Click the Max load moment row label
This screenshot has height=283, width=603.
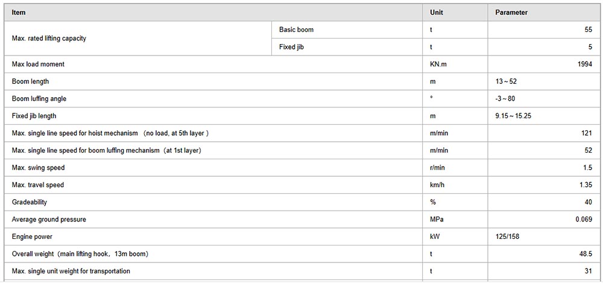(38, 65)
